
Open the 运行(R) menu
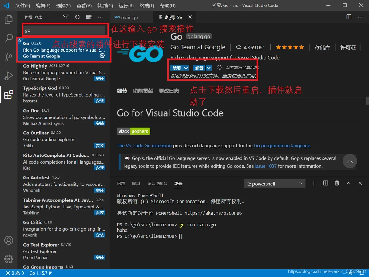(126, 6)
